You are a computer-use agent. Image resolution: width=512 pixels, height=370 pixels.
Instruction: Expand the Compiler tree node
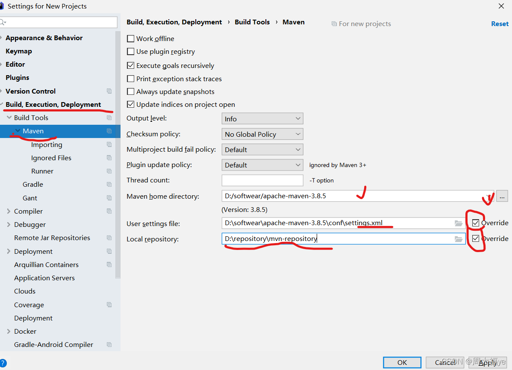9,211
